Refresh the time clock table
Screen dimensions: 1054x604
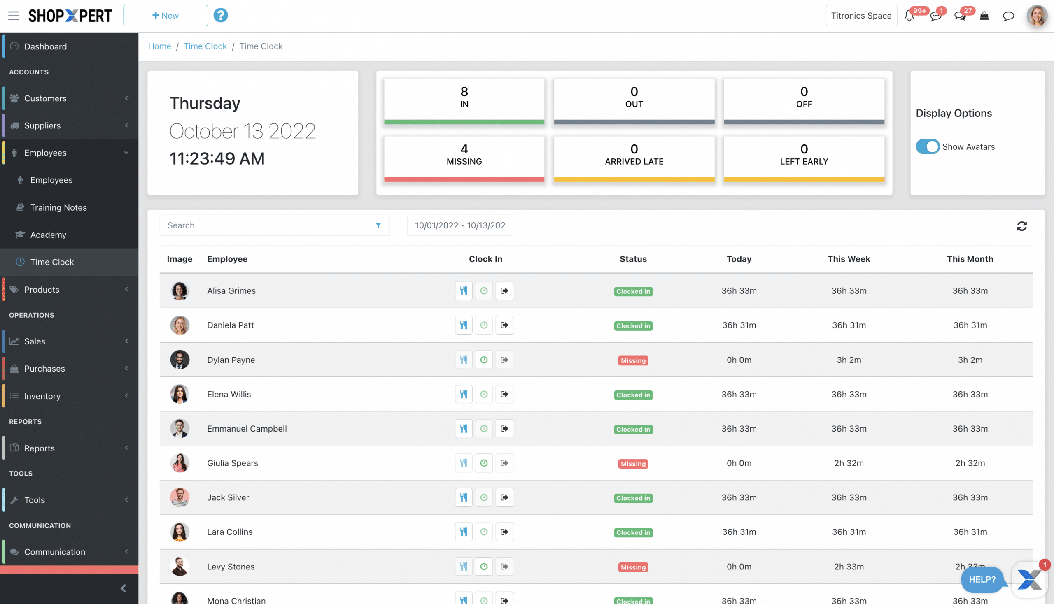[1021, 225]
